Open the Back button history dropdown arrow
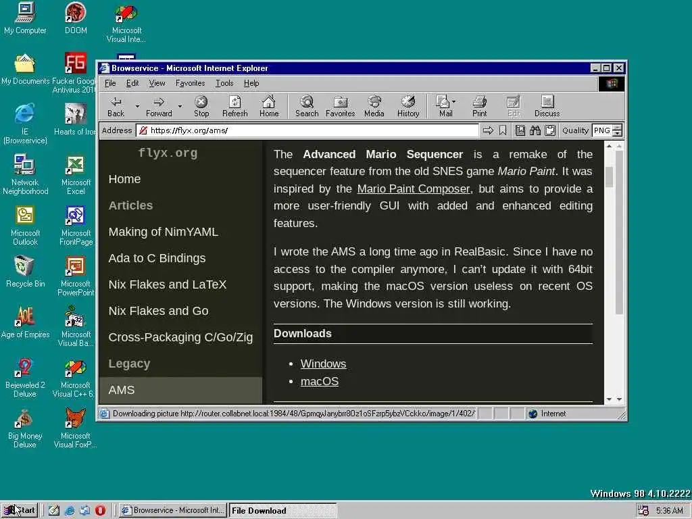692x519 pixels. click(x=137, y=106)
